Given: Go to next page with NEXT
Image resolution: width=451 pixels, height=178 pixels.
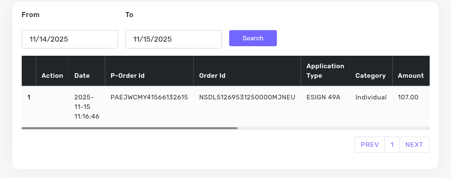Looking at the screenshot, I should (414, 145).
